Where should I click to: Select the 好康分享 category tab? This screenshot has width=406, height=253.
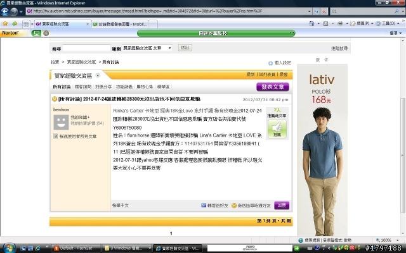click(x=103, y=87)
